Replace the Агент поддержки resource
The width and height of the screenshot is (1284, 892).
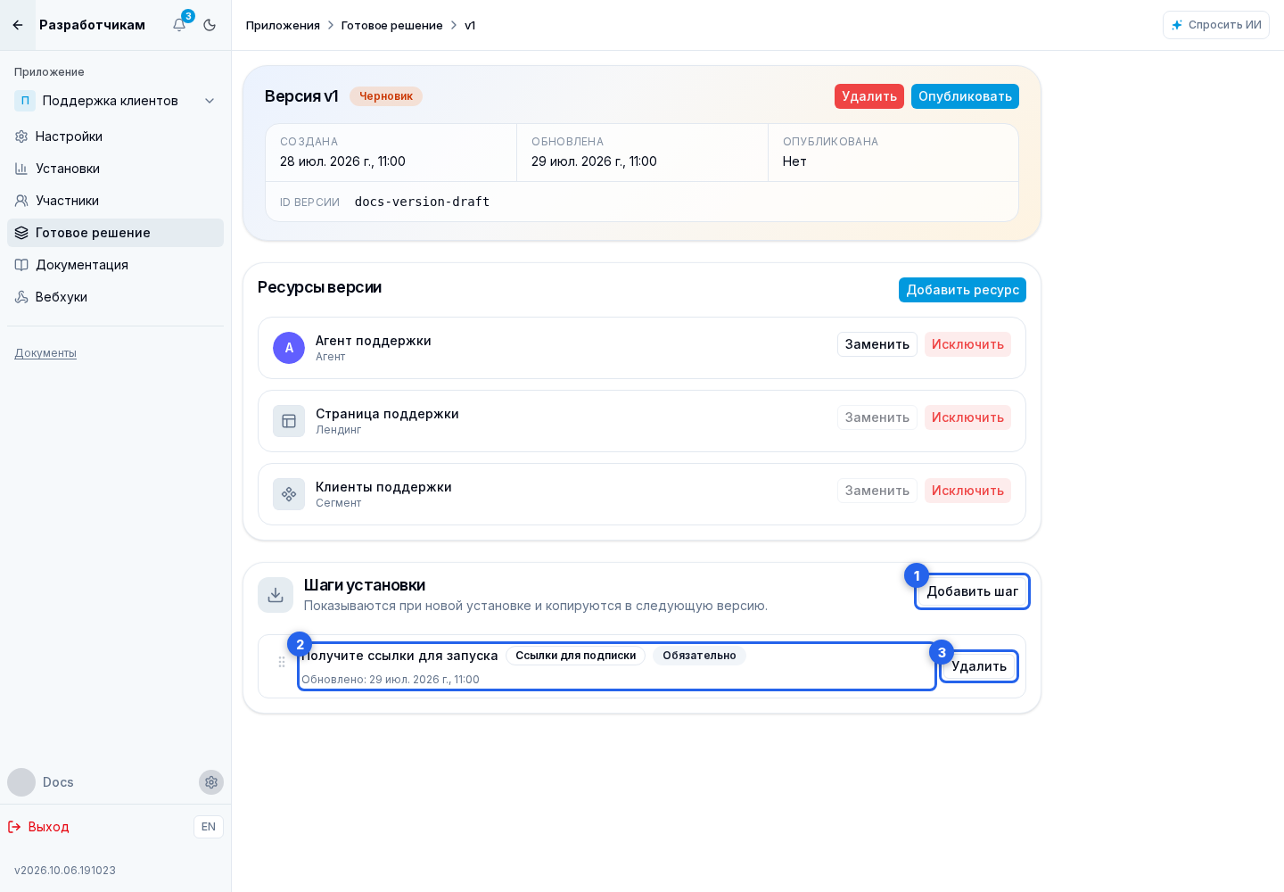877,344
